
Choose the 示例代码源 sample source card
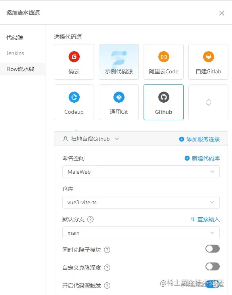click(x=119, y=62)
